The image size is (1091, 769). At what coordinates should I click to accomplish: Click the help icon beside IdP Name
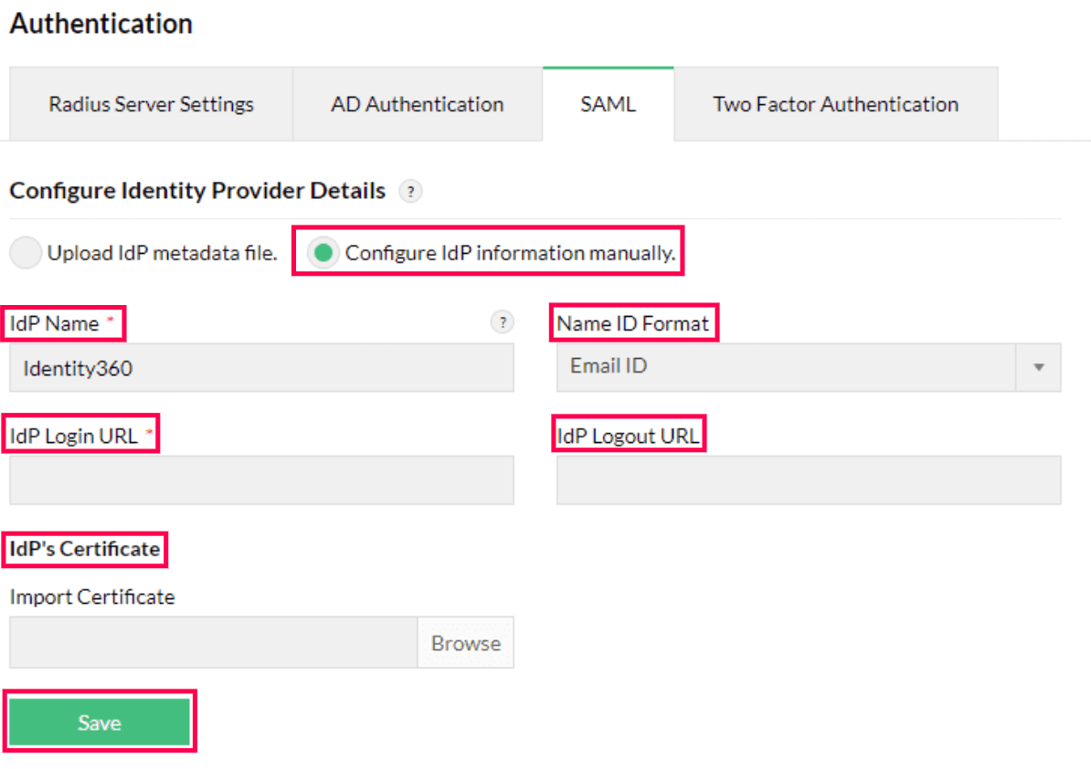tap(502, 322)
